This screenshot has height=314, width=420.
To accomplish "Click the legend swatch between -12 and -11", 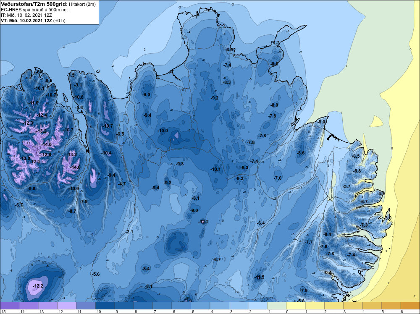I will point(67,306).
